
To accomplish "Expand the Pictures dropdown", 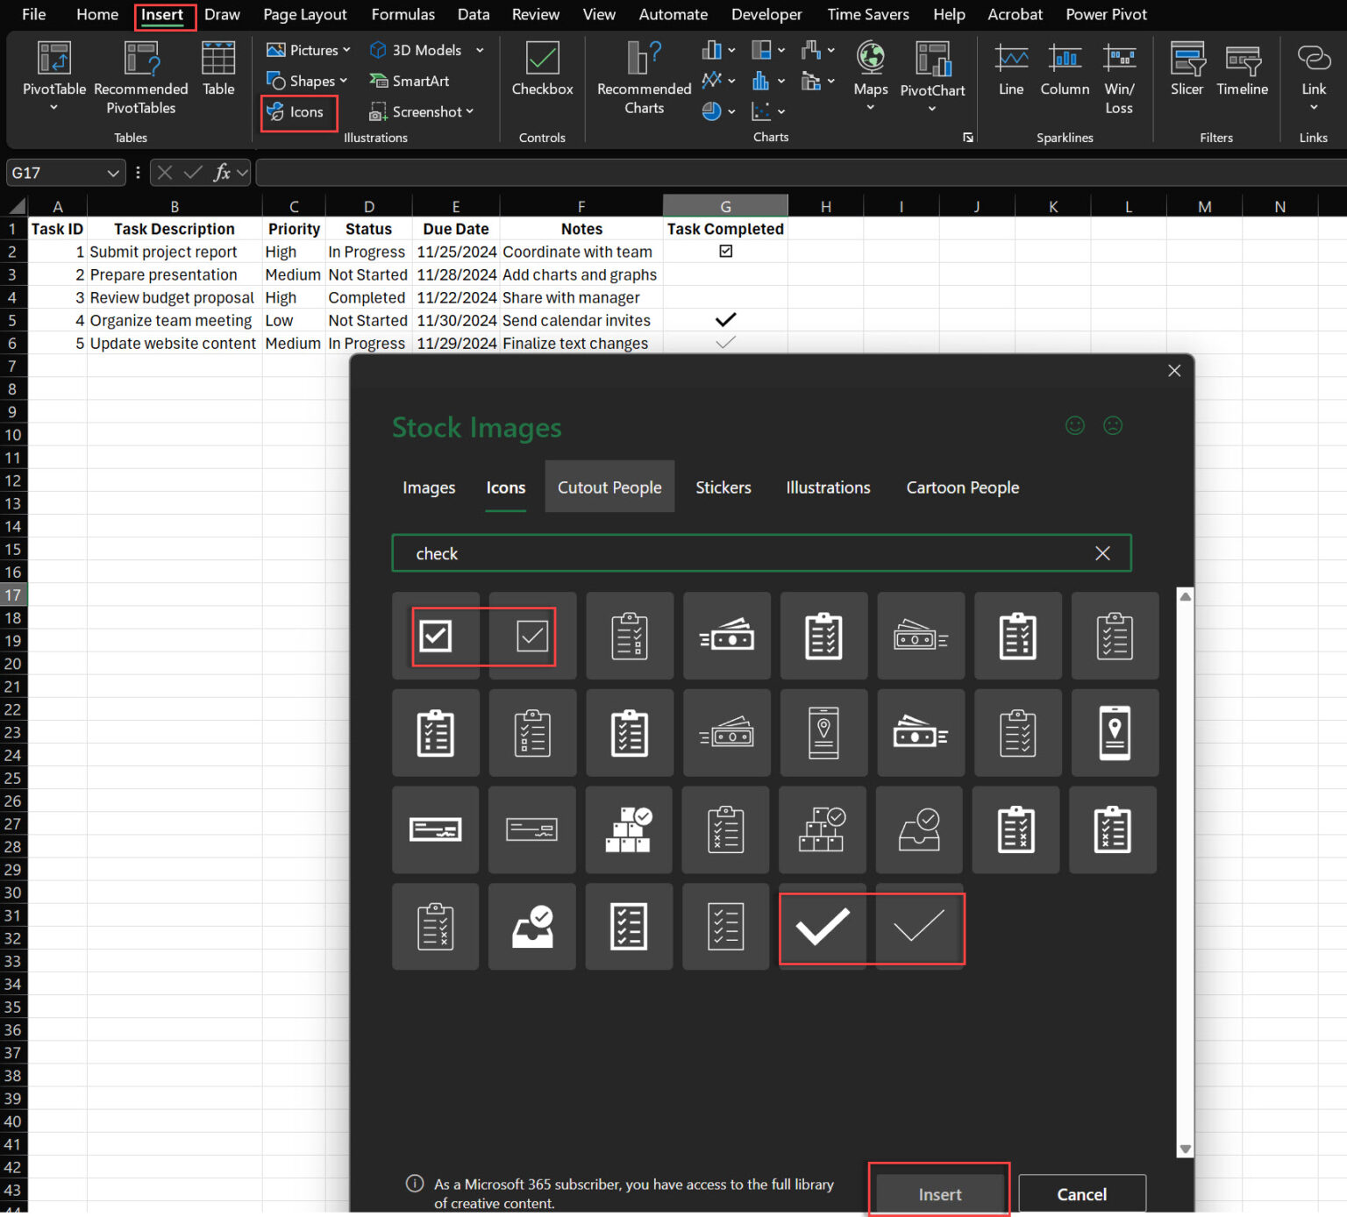I will pos(347,50).
